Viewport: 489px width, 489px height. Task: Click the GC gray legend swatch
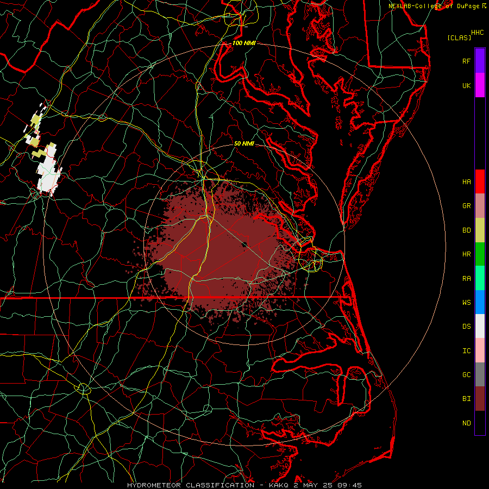click(x=480, y=374)
